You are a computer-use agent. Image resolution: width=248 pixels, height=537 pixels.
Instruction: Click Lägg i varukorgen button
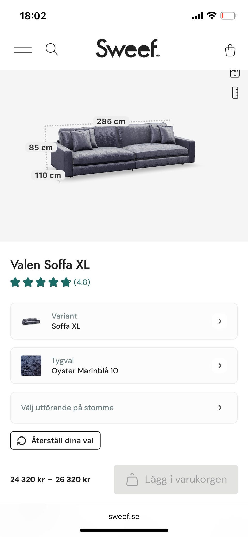[176, 480]
